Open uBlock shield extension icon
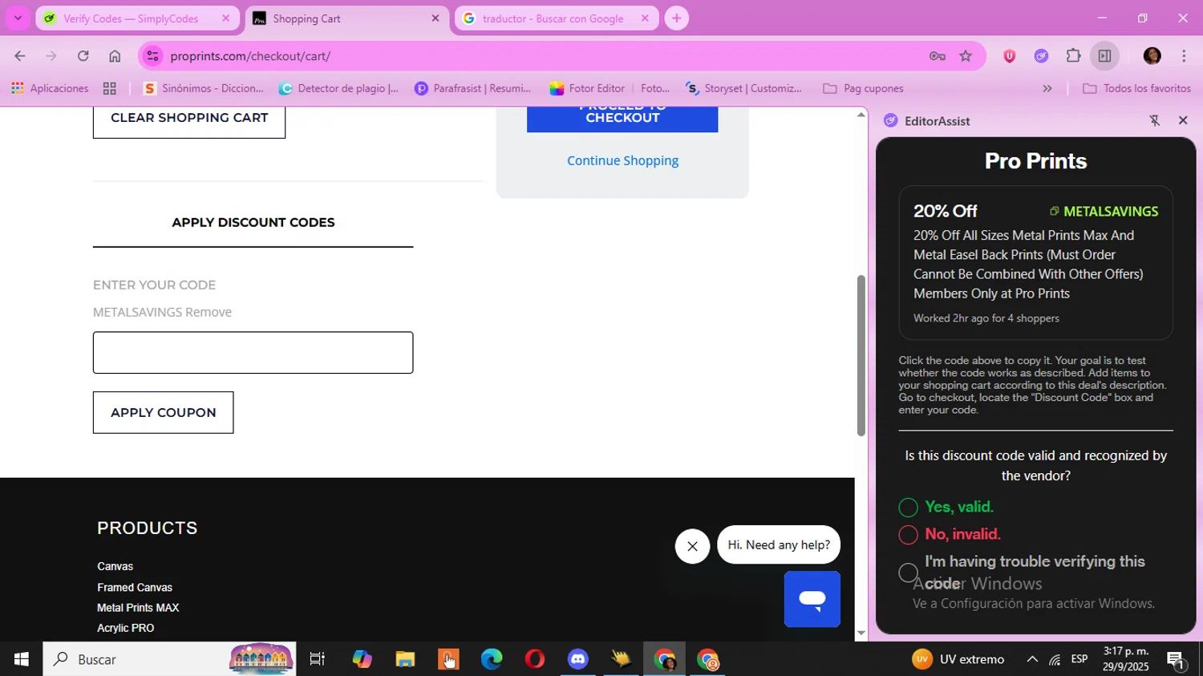 1009,56
